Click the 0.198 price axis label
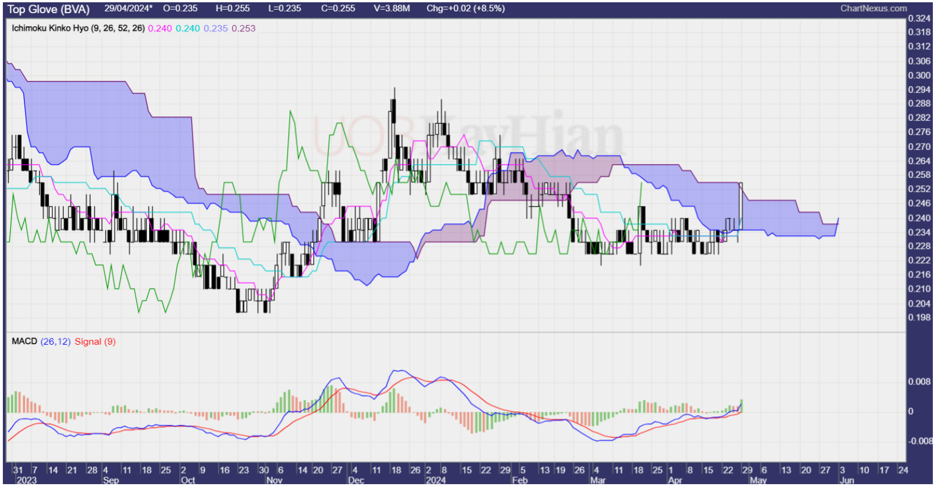The image size is (934, 487). [x=919, y=317]
